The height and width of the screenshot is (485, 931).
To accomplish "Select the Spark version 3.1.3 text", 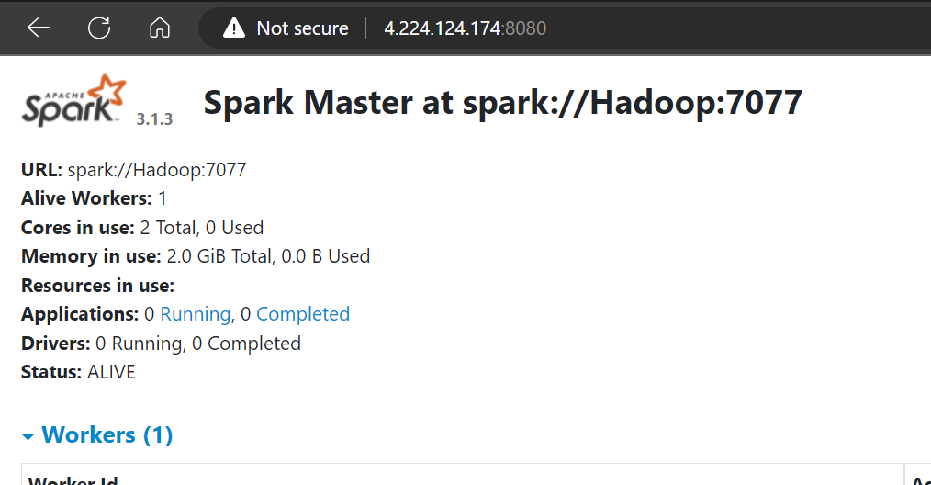I will (x=154, y=118).
